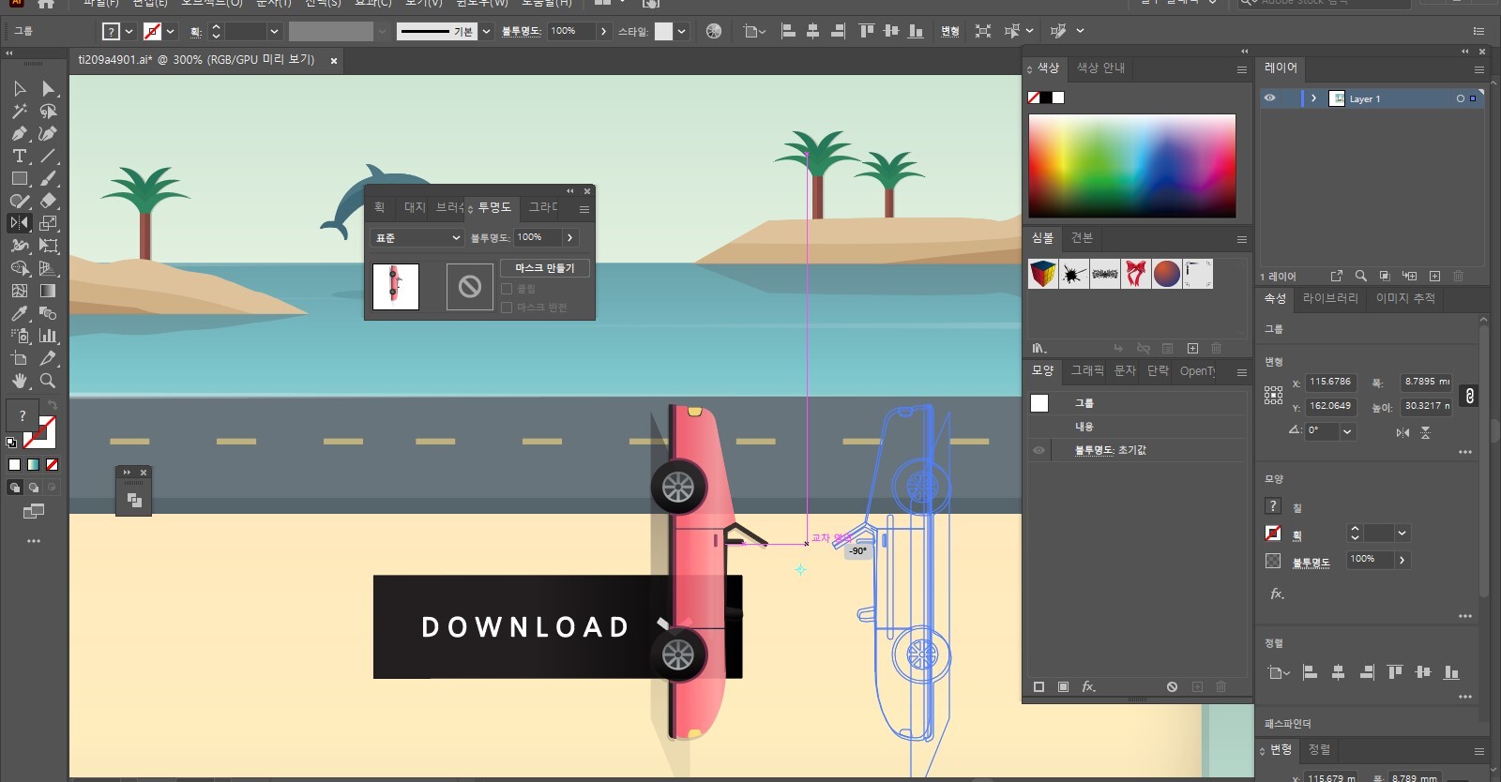Open the 견본 swatches tab

coord(1082,238)
